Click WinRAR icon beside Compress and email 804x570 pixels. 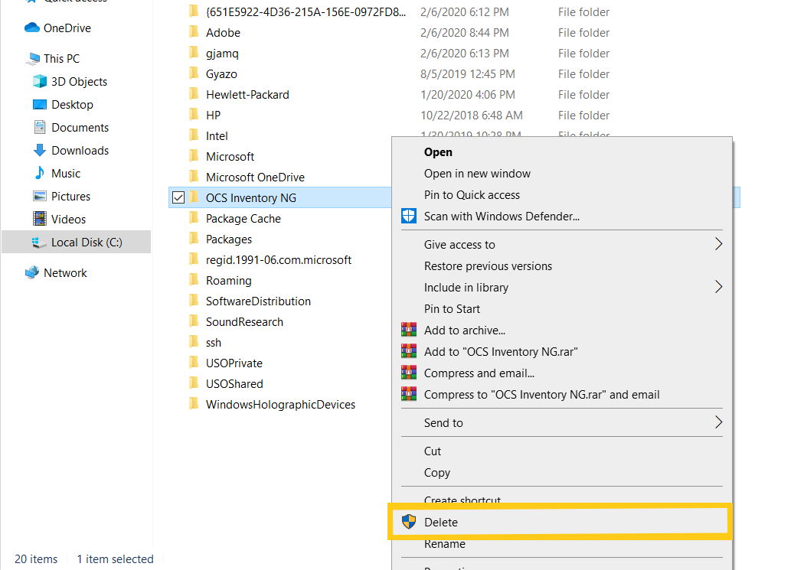tap(409, 373)
